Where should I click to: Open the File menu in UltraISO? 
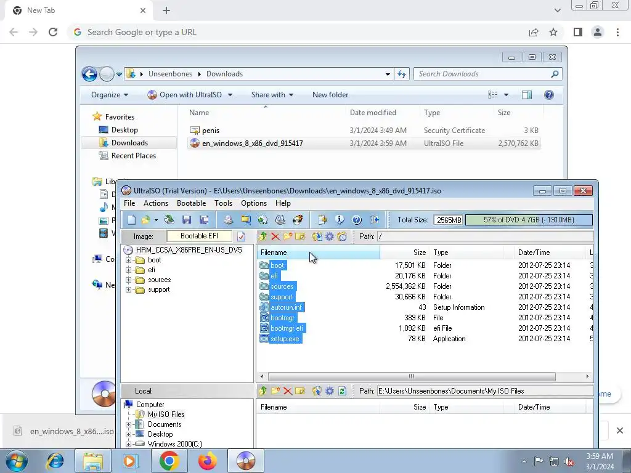[x=129, y=203]
